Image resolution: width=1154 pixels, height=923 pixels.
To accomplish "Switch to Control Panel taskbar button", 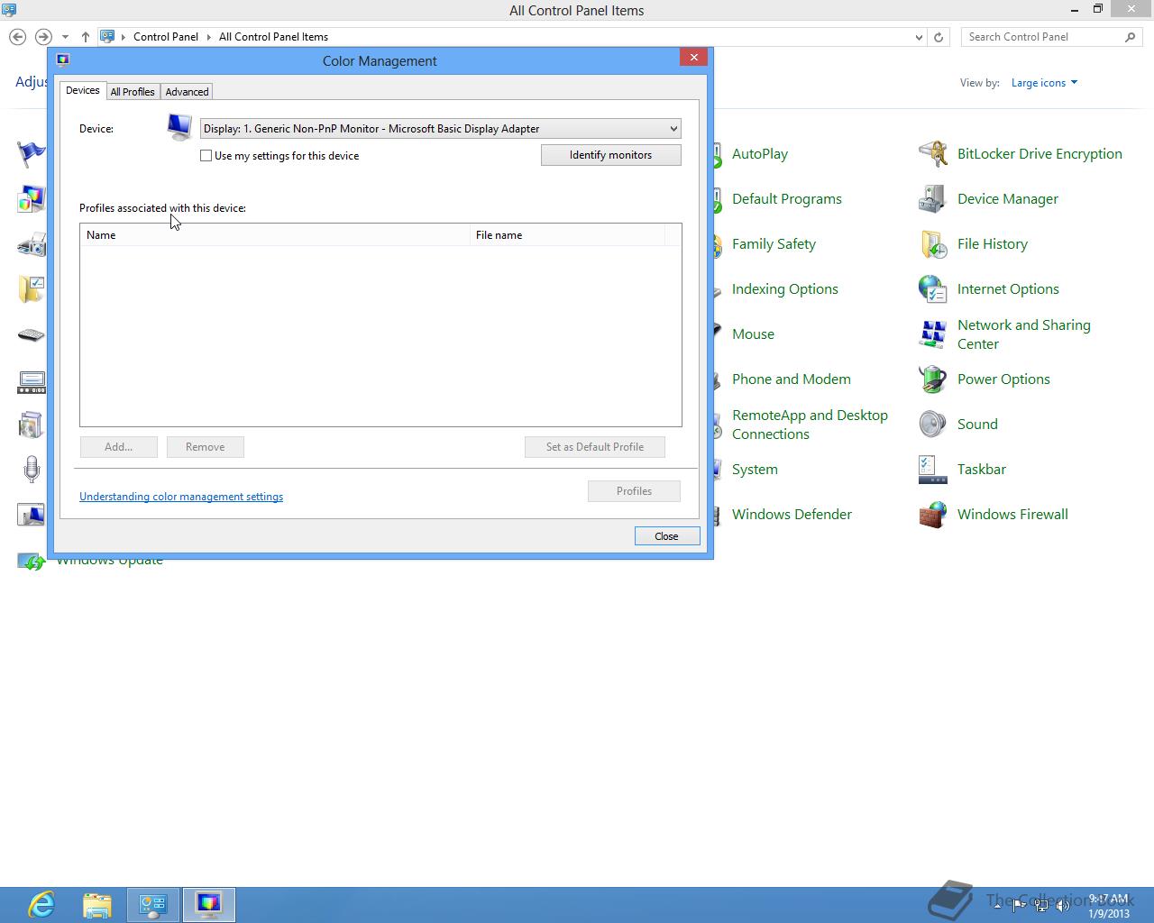I will coord(153,905).
